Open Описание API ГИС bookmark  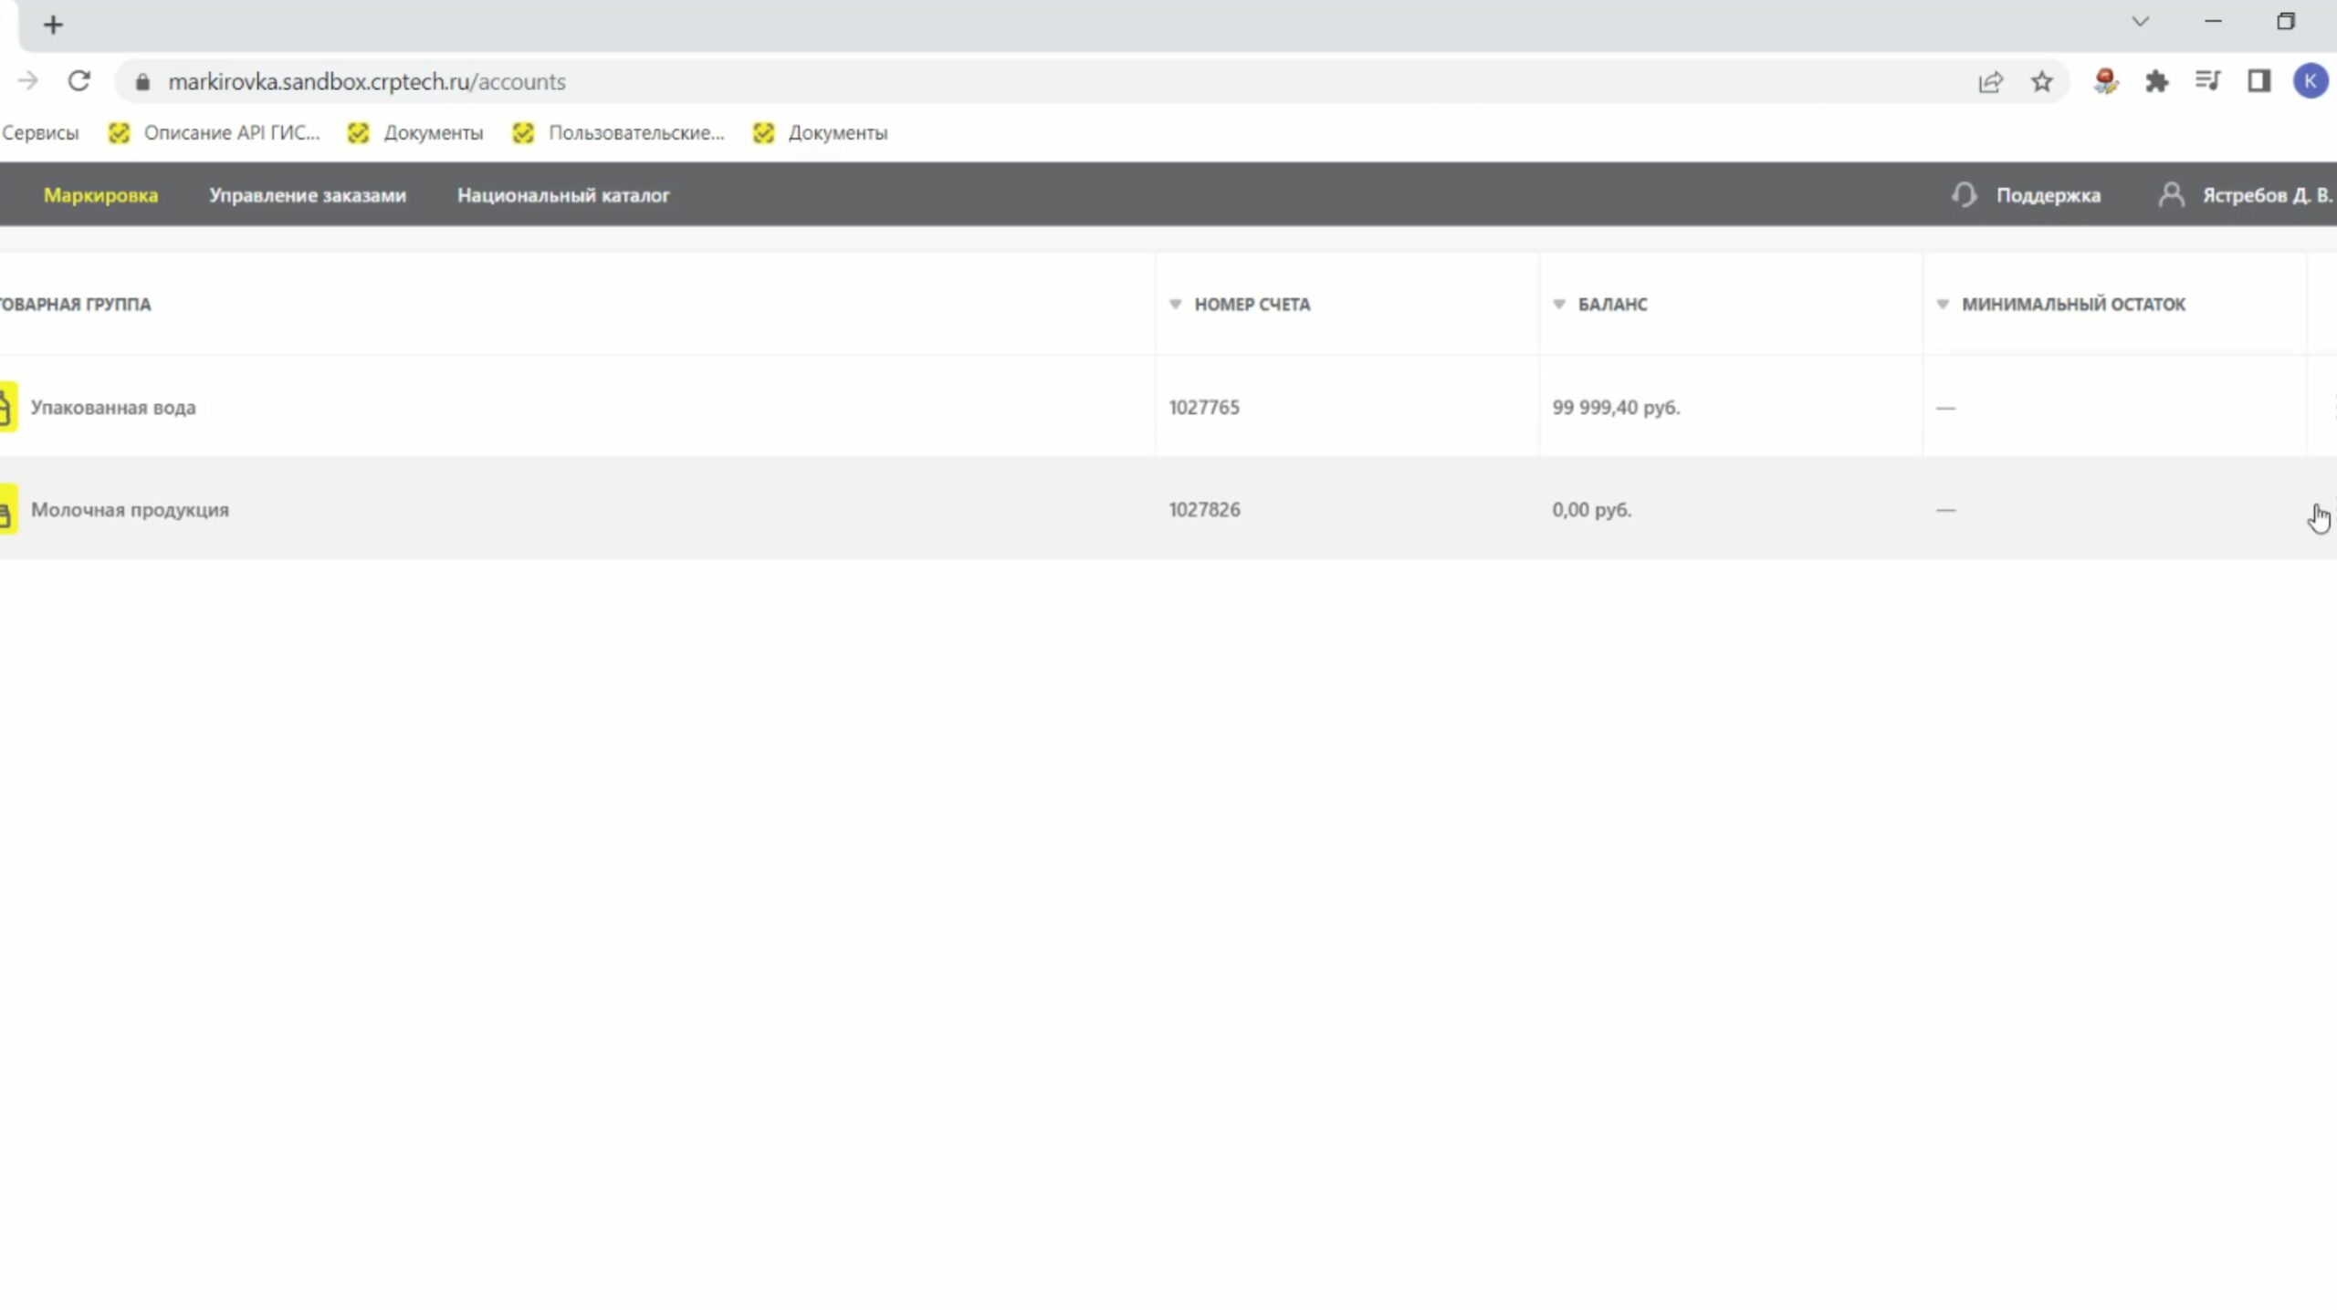pos(215,133)
